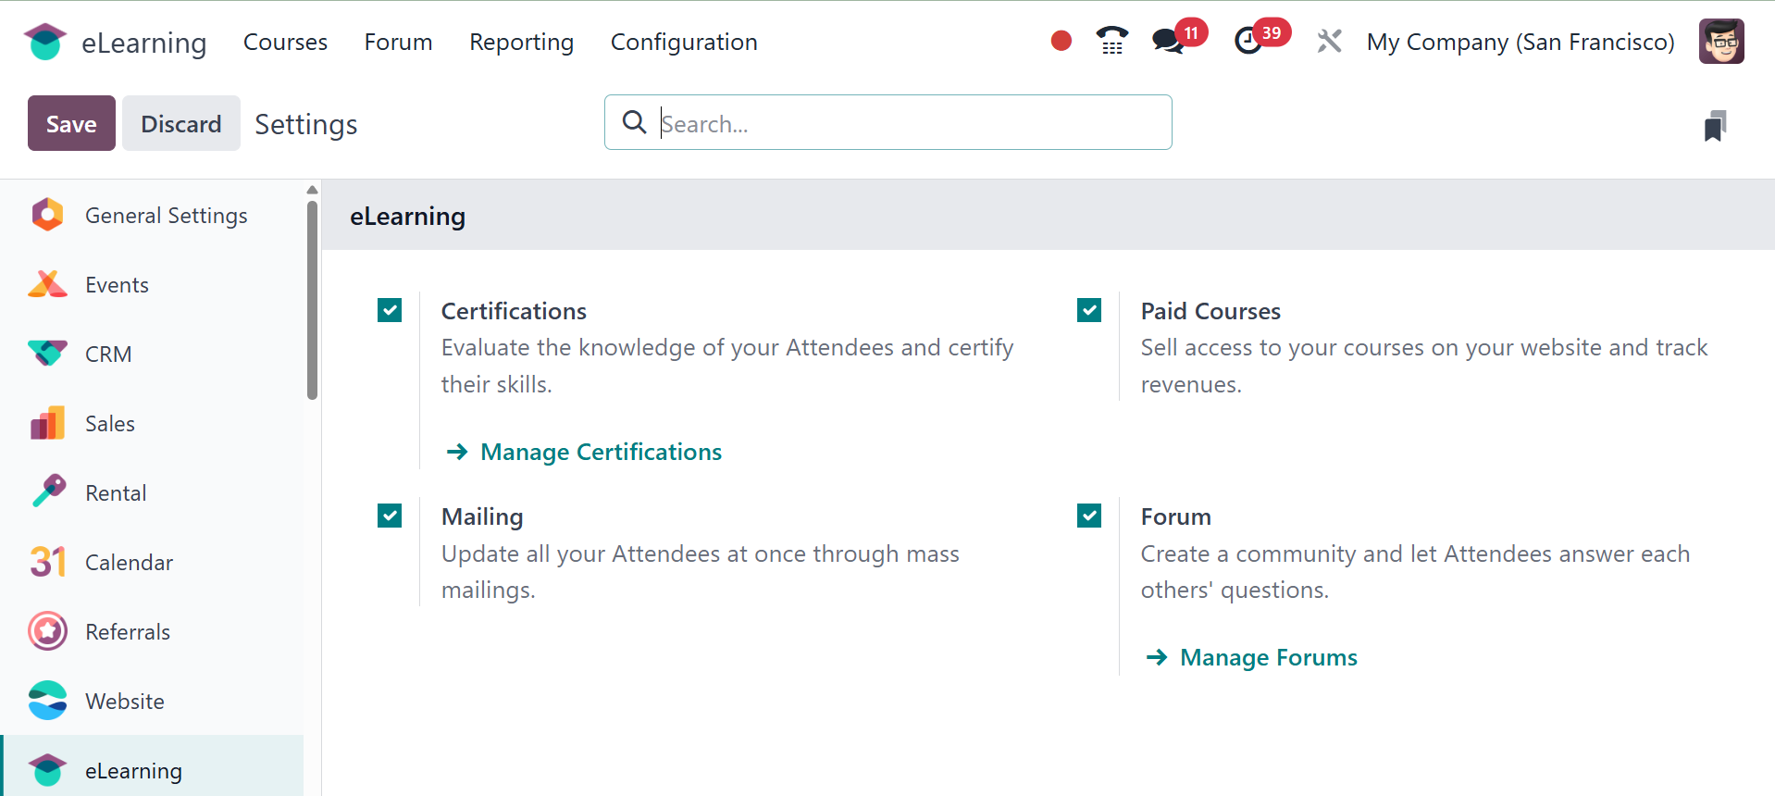Click the red recording indicator icon
The height and width of the screenshot is (796, 1775).
[1061, 41]
